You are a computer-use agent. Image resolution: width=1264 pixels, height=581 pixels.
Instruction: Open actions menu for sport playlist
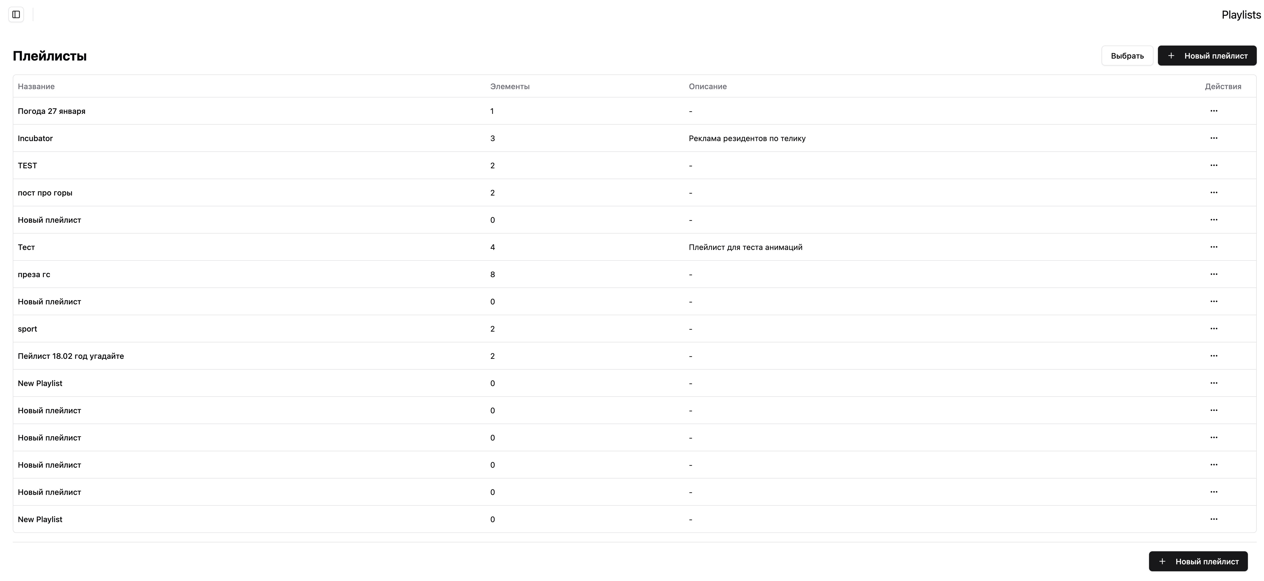coord(1213,329)
